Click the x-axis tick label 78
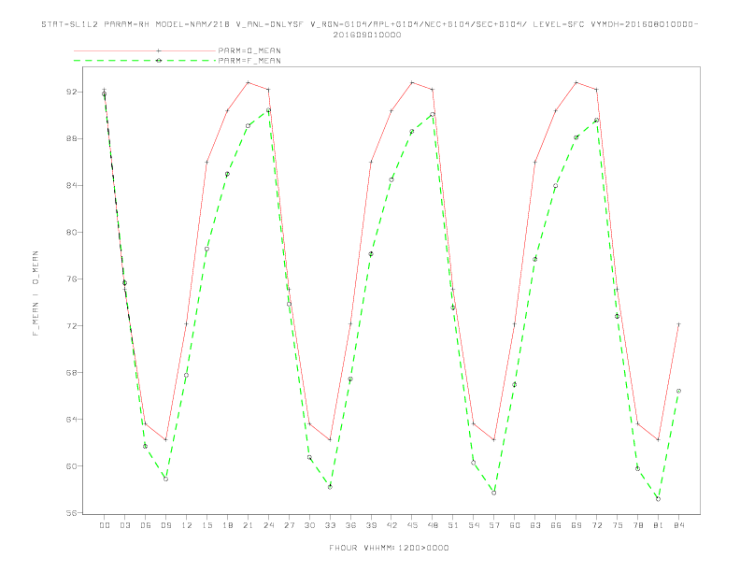Image resolution: width=740 pixels, height=572 pixels. [638, 525]
